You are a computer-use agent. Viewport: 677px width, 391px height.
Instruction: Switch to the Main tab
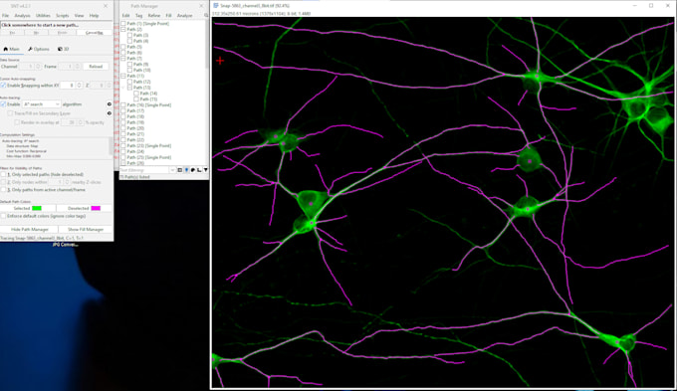(12, 49)
